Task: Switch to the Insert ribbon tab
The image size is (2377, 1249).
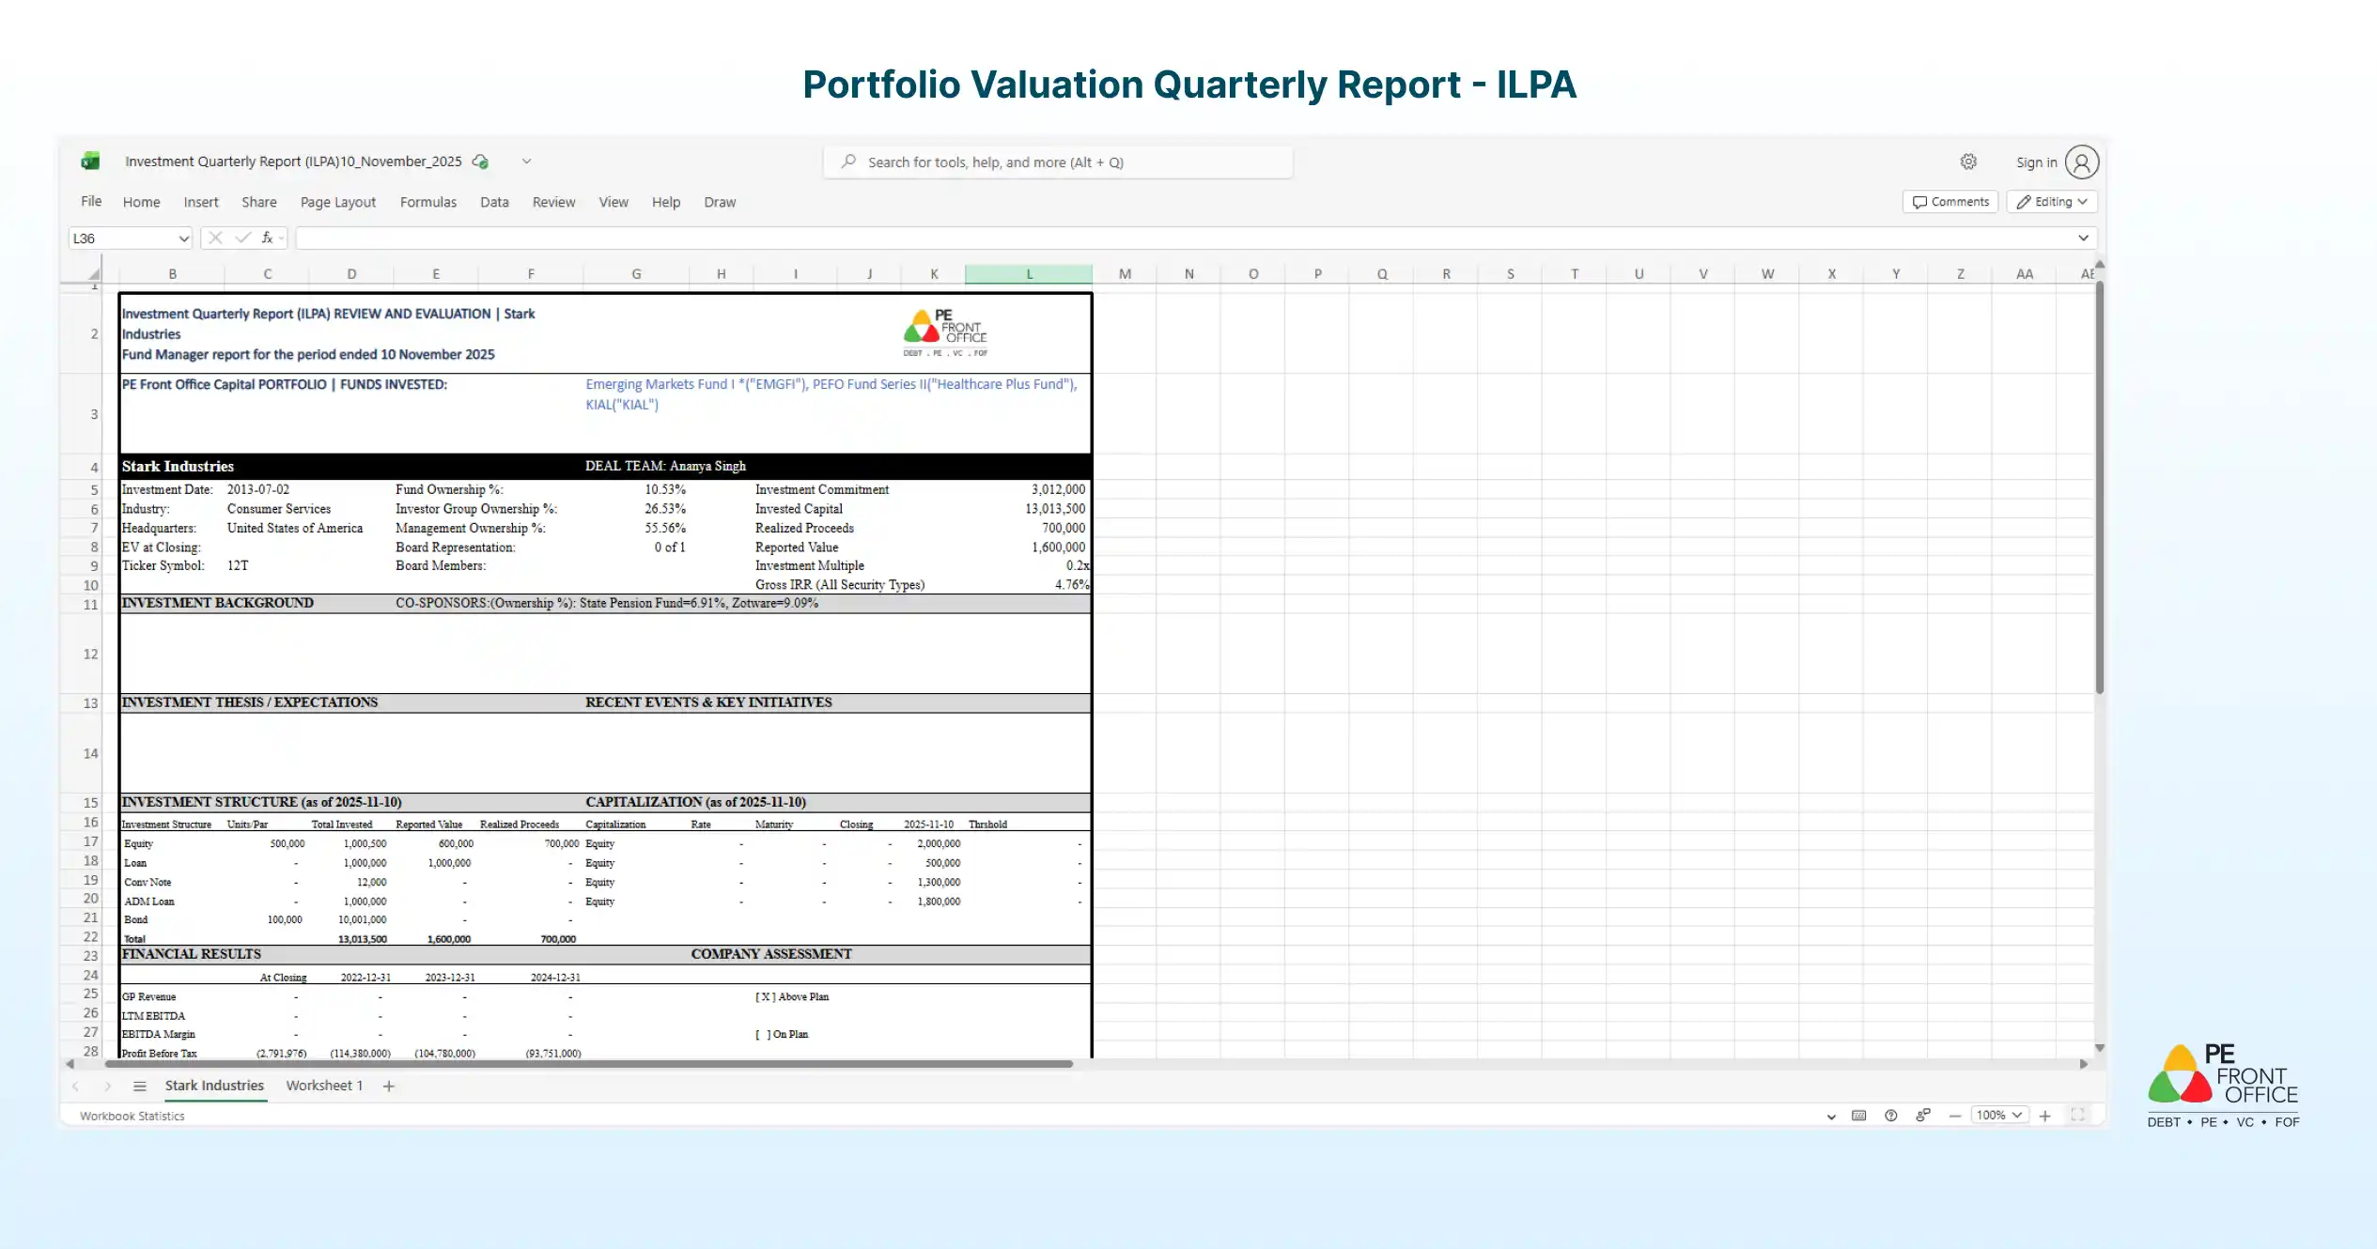Action: click(201, 202)
